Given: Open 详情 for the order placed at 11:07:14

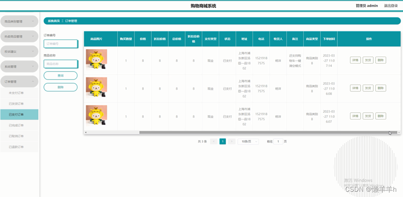Looking at the screenshot, I should click(355, 60).
